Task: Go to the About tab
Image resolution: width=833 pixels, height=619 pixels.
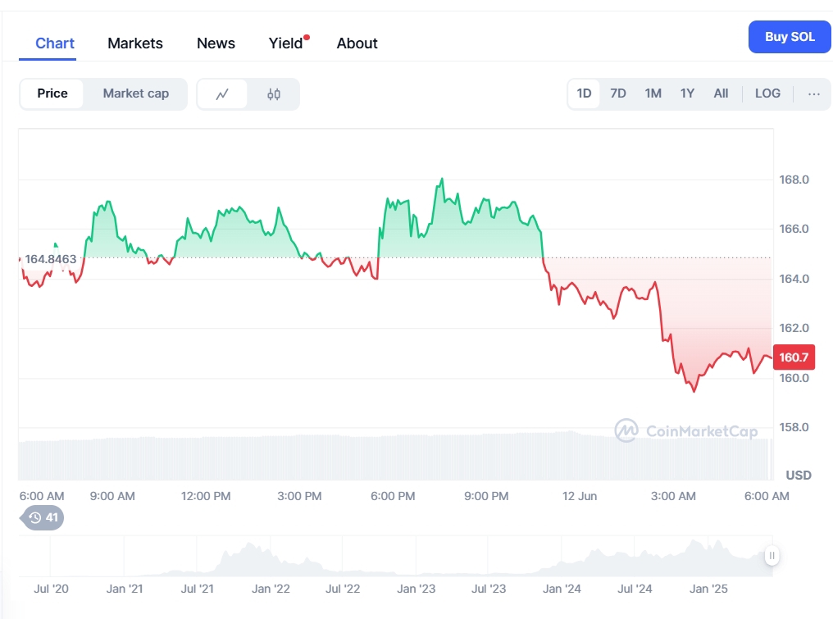Action: click(x=357, y=43)
